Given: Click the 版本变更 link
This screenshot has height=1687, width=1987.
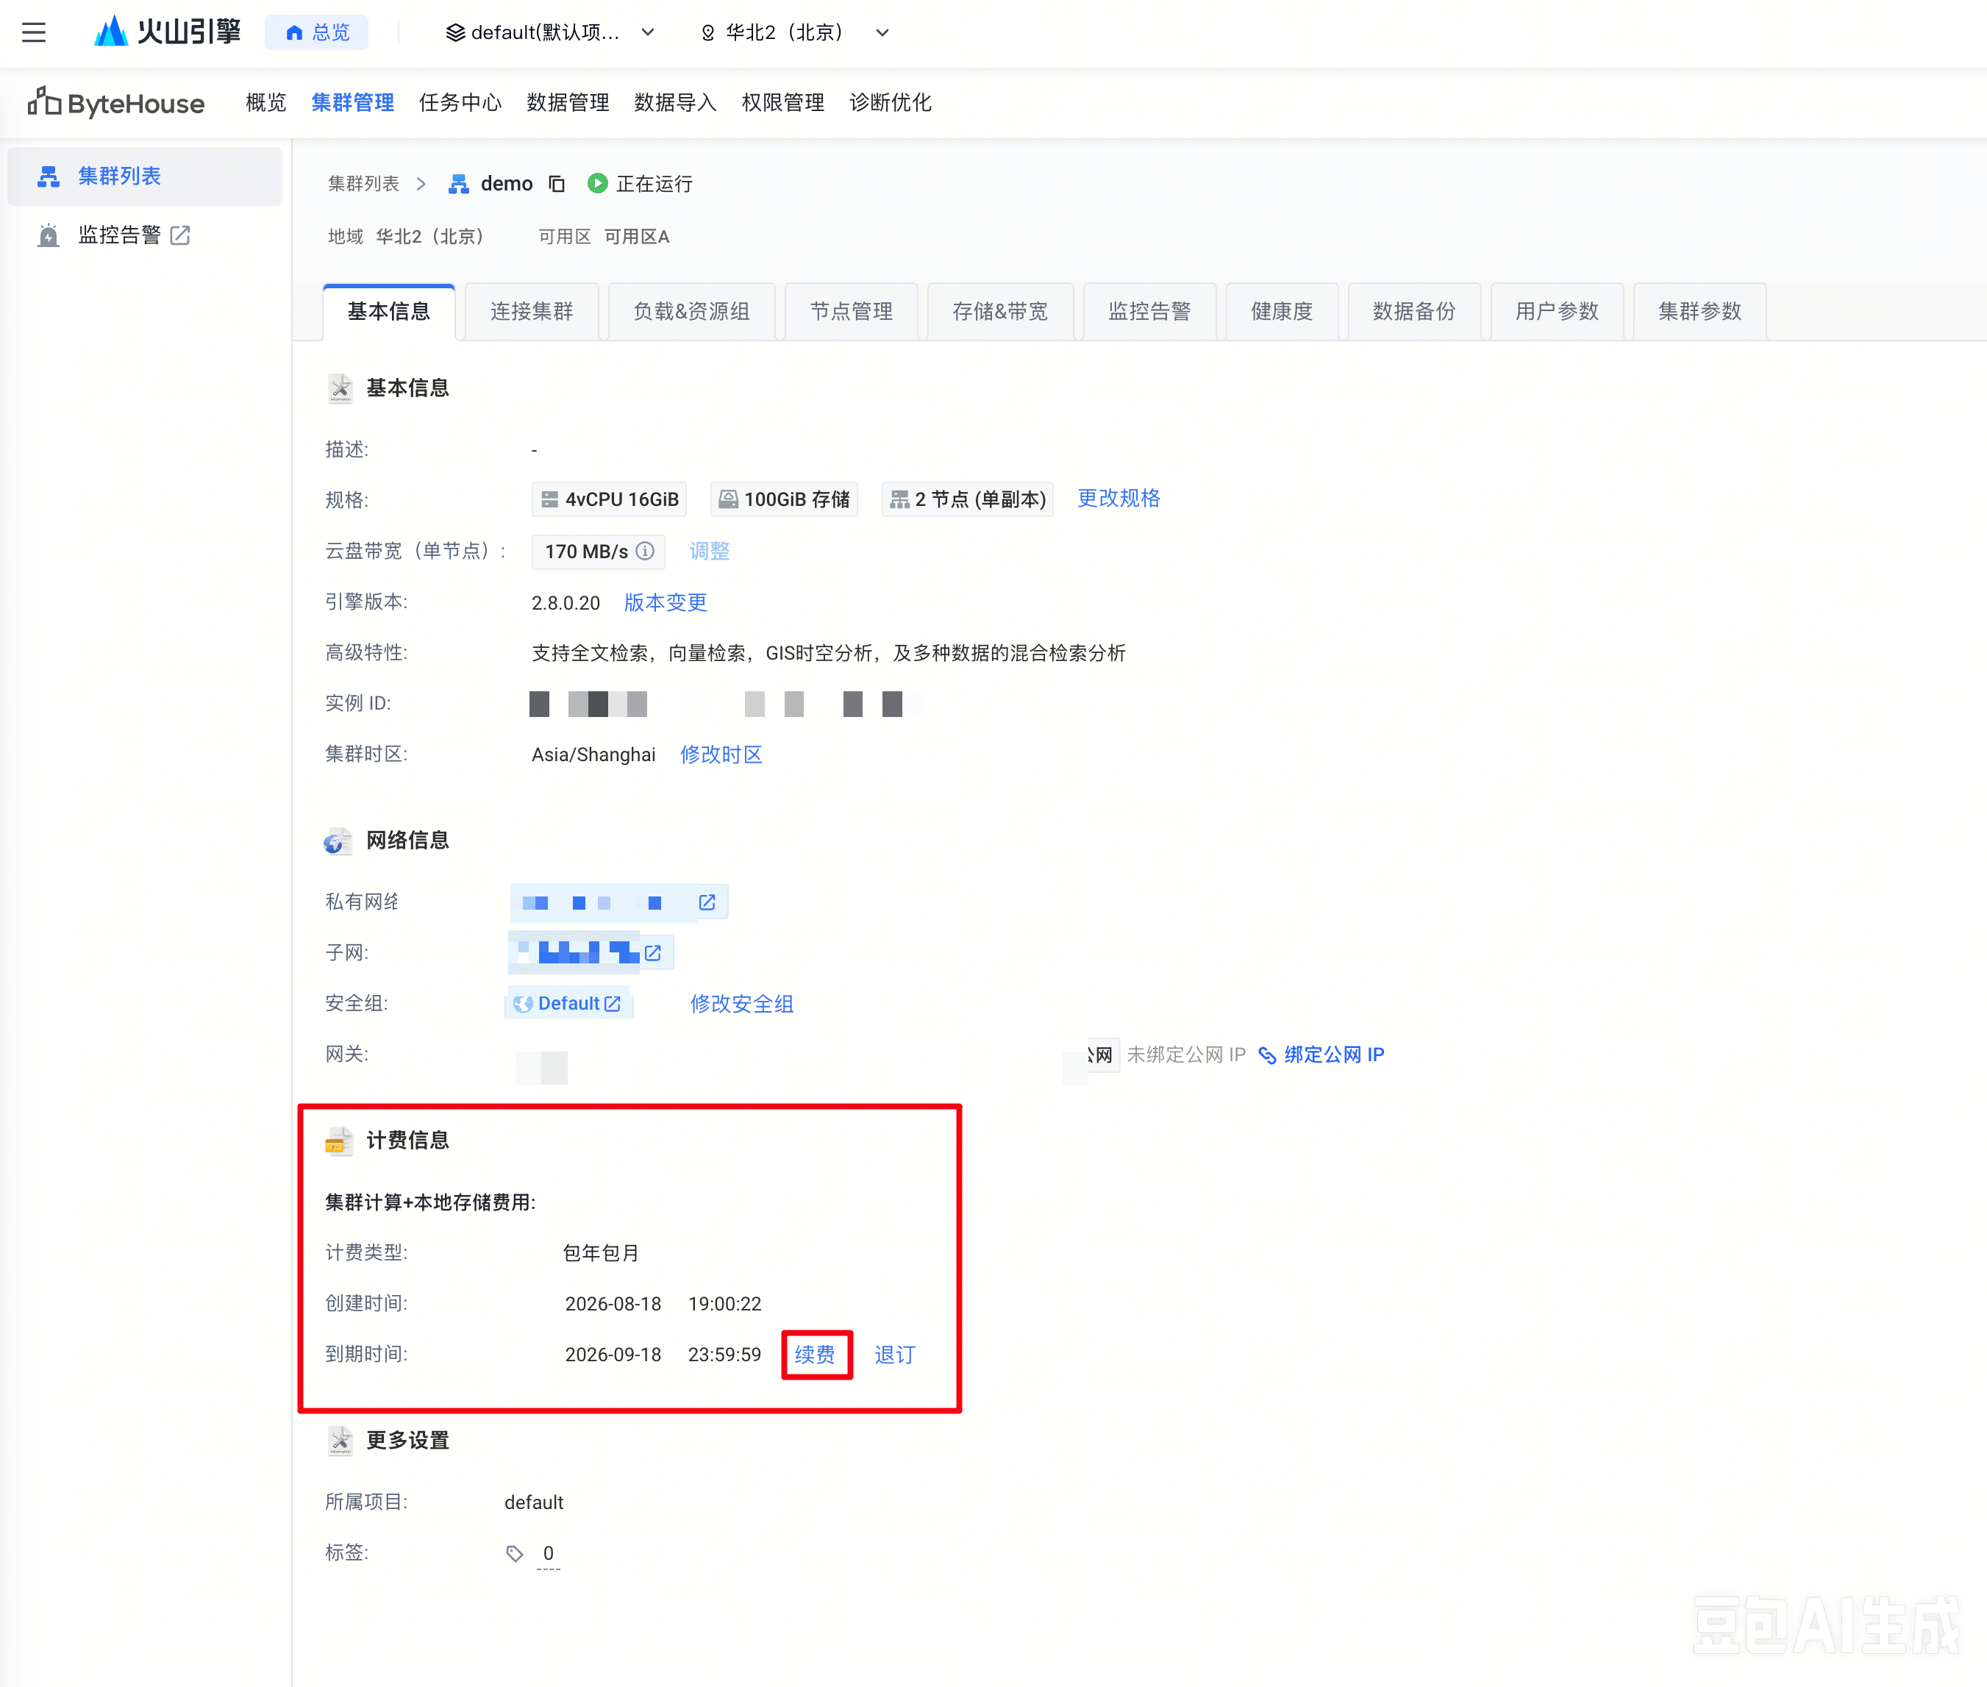Looking at the screenshot, I should pos(666,602).
